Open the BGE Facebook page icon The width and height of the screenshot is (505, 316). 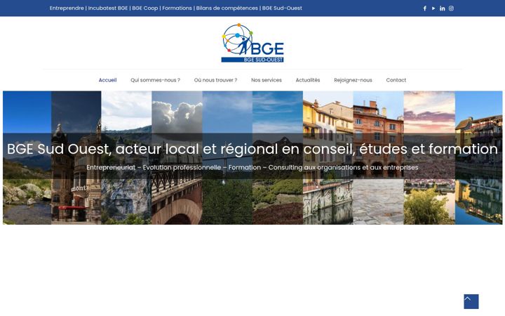pos(424,8)
